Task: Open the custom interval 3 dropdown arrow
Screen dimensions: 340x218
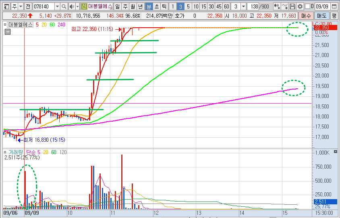Action: click(243, 7)
